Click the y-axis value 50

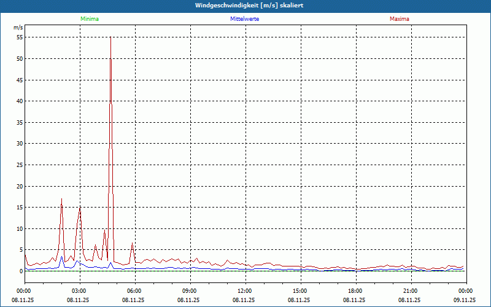coord(20,58)
